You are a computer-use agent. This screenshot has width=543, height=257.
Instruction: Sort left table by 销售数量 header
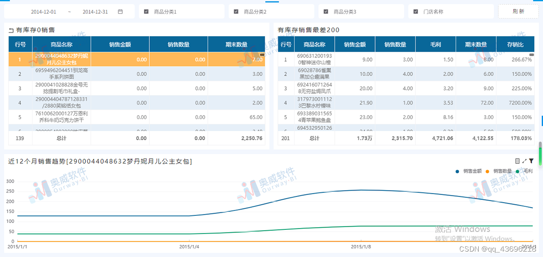click(179, 44)
